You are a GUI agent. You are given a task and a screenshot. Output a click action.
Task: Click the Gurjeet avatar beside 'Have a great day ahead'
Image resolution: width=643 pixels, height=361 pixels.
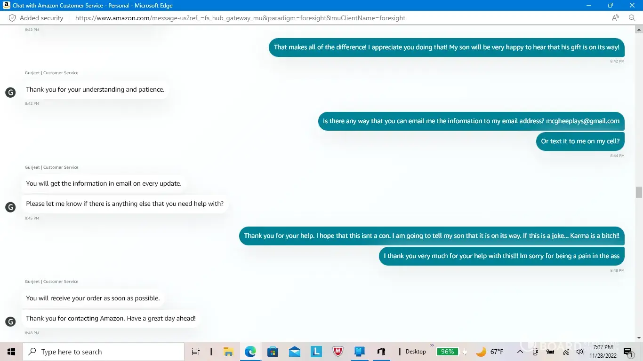coord(10,322)
